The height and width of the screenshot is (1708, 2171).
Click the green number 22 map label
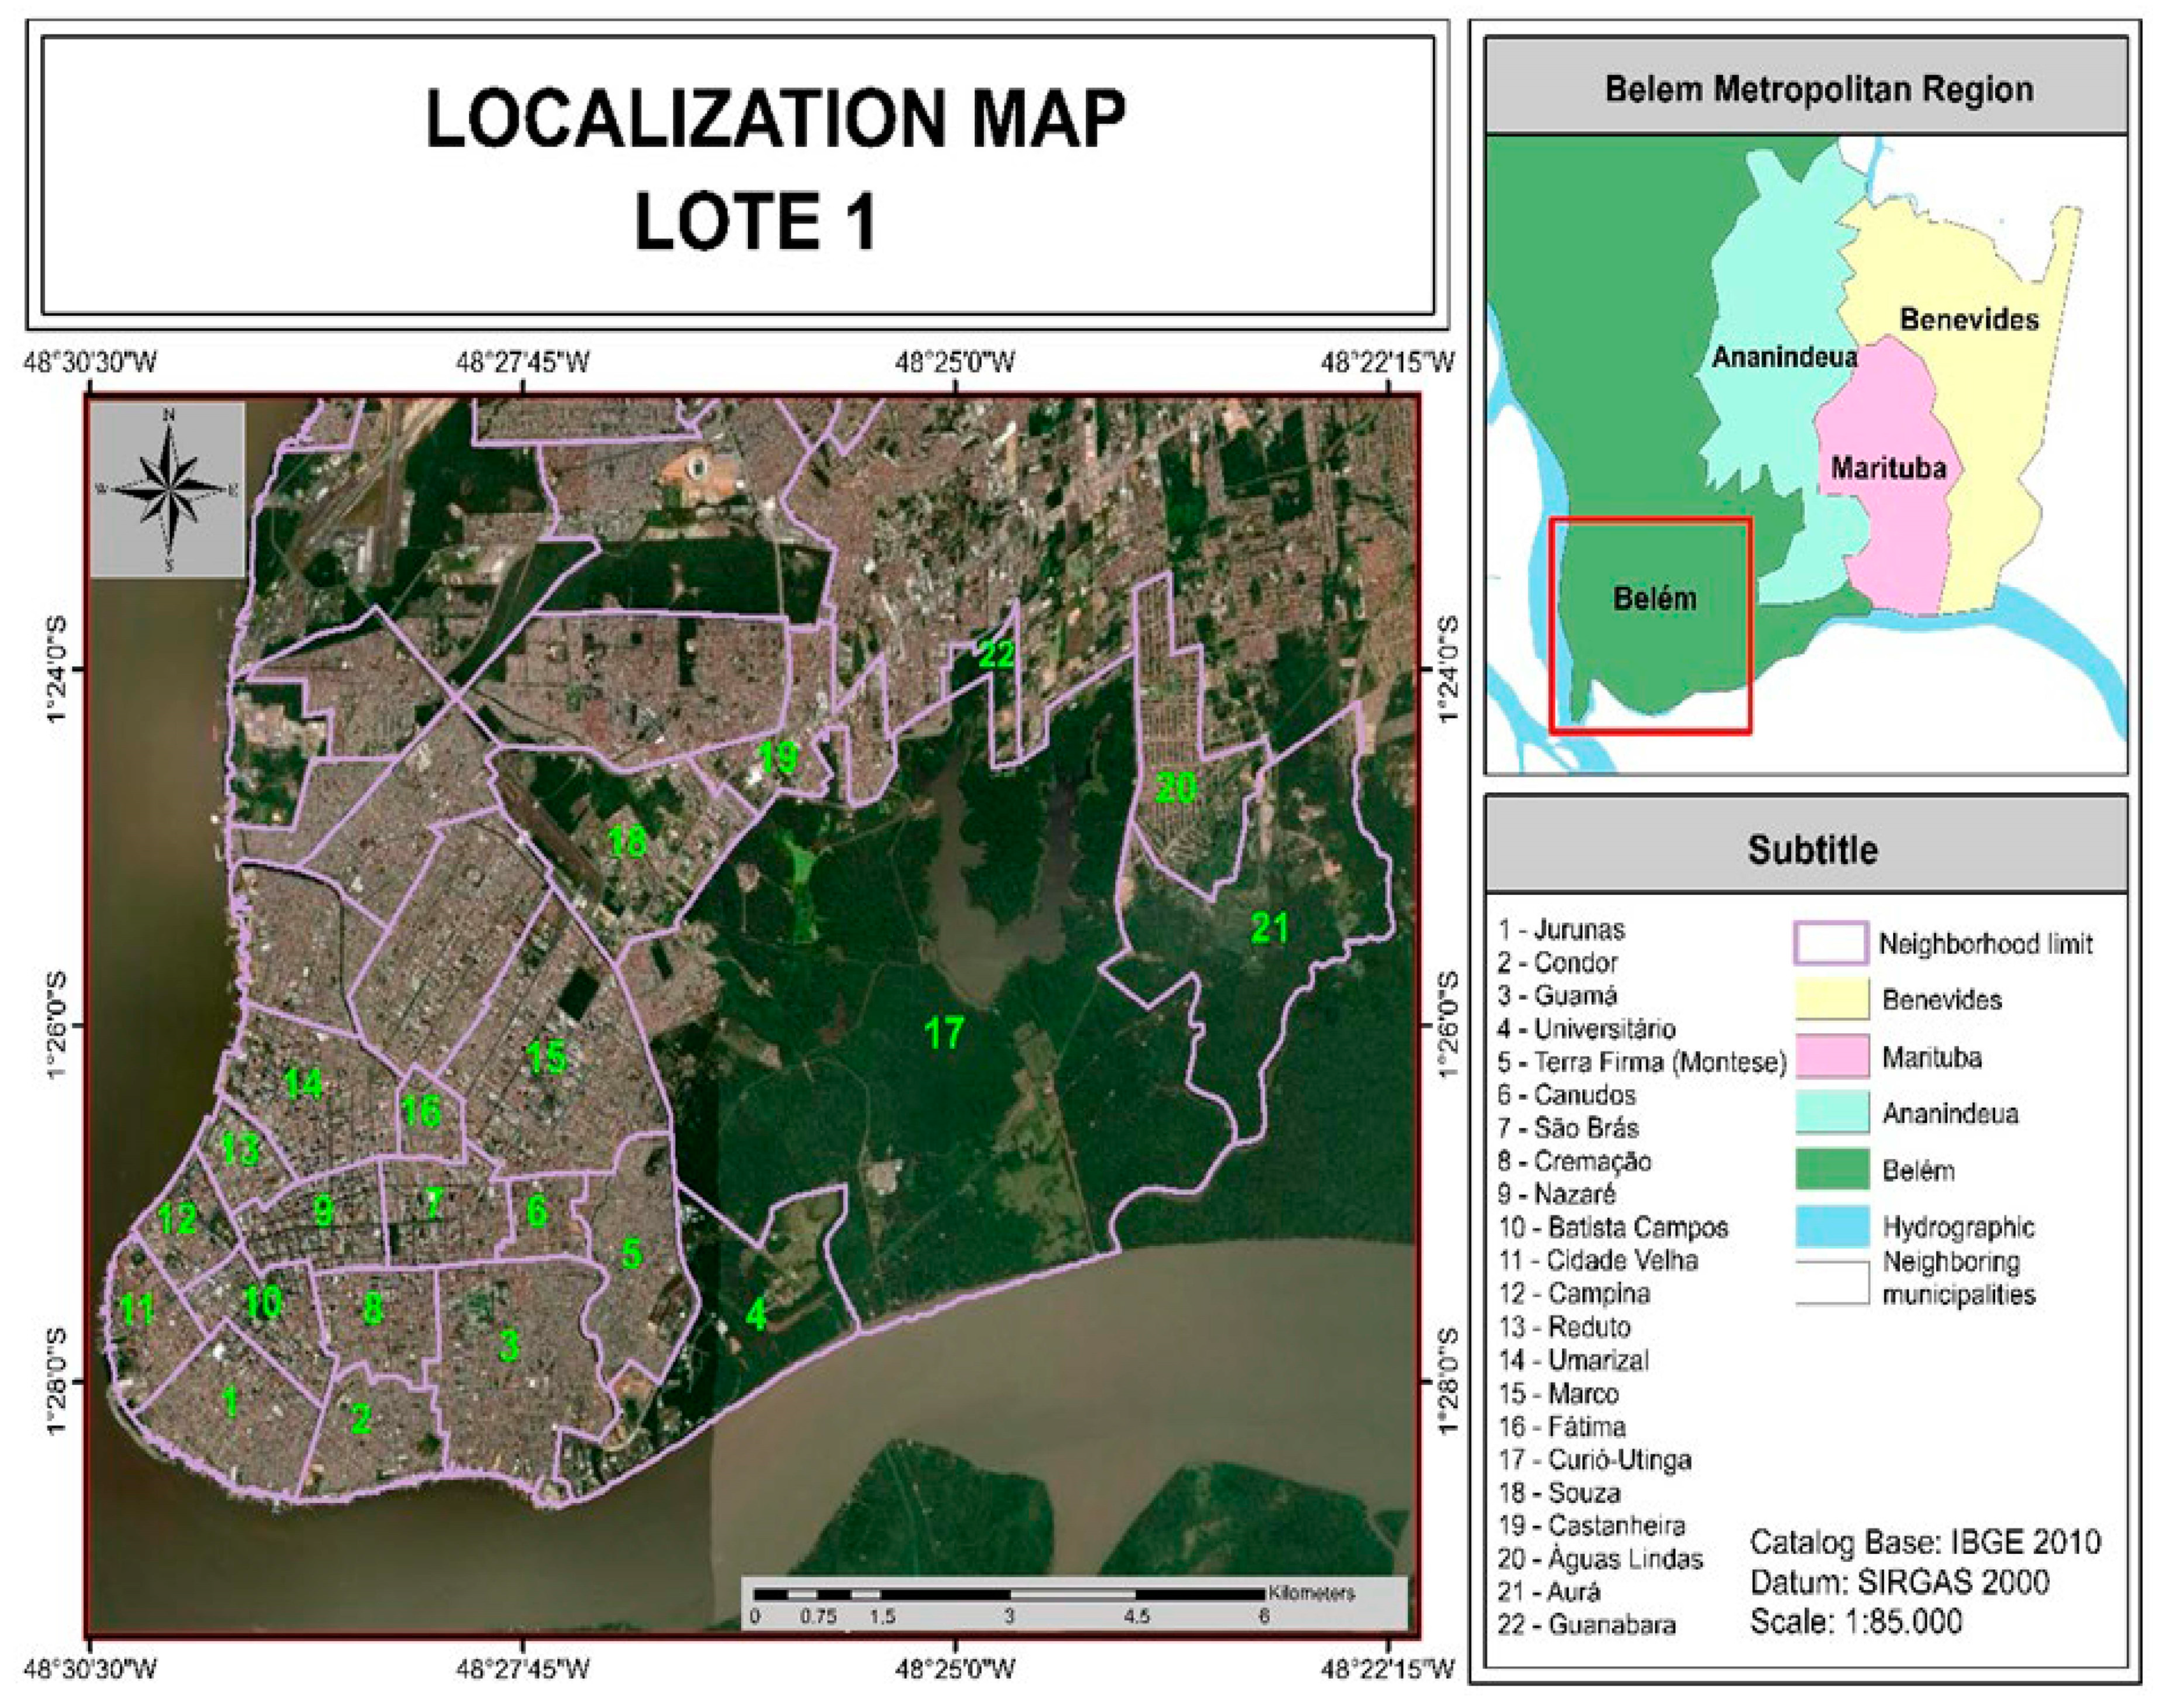point(996,655)
